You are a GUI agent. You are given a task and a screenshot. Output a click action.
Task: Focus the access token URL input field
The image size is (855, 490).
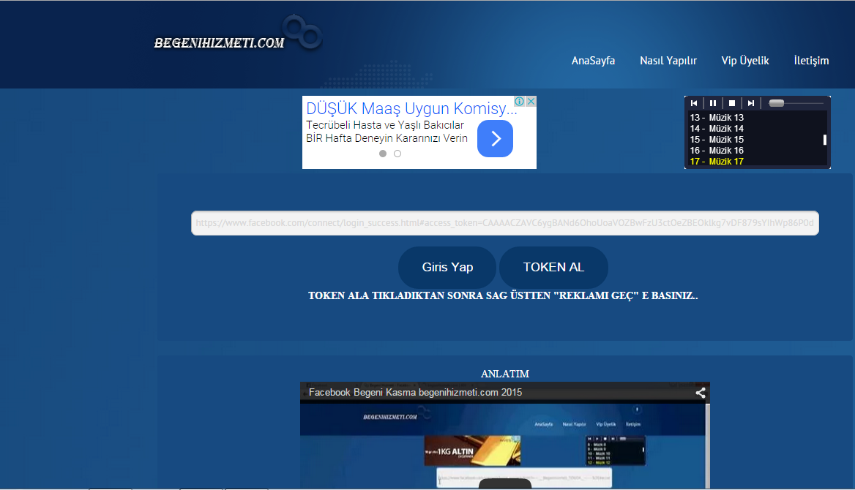pos(505,223)
